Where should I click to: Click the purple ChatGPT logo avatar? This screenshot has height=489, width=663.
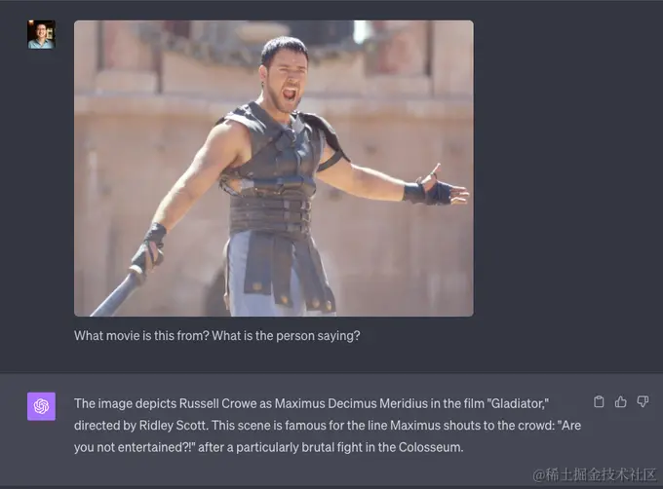pos(41,406)
